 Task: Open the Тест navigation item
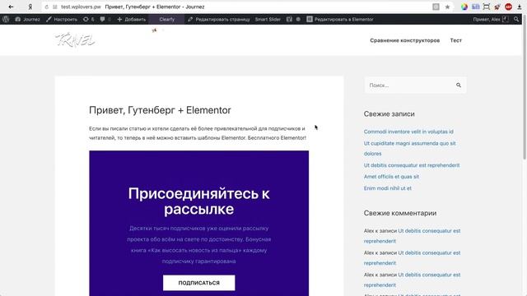[455, 40]
